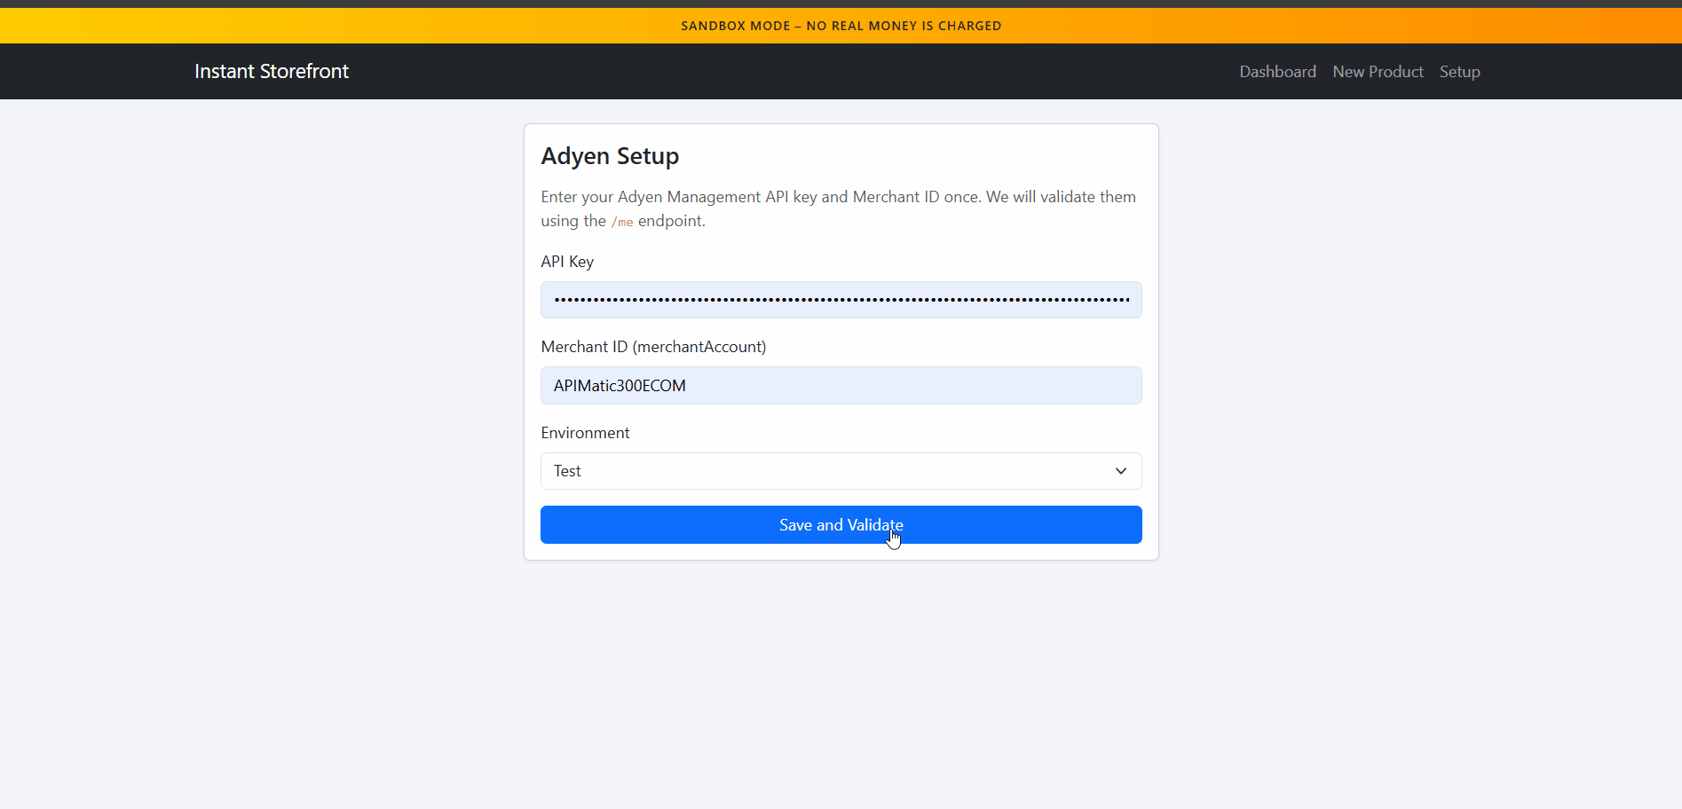The image size is (1682, 809).
Task: Click the Instant Storefront brand link
Action: tap(272, 71)
